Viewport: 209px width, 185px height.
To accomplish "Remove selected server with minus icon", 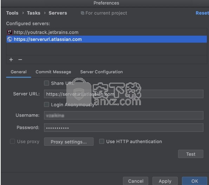I will point(20,60).
